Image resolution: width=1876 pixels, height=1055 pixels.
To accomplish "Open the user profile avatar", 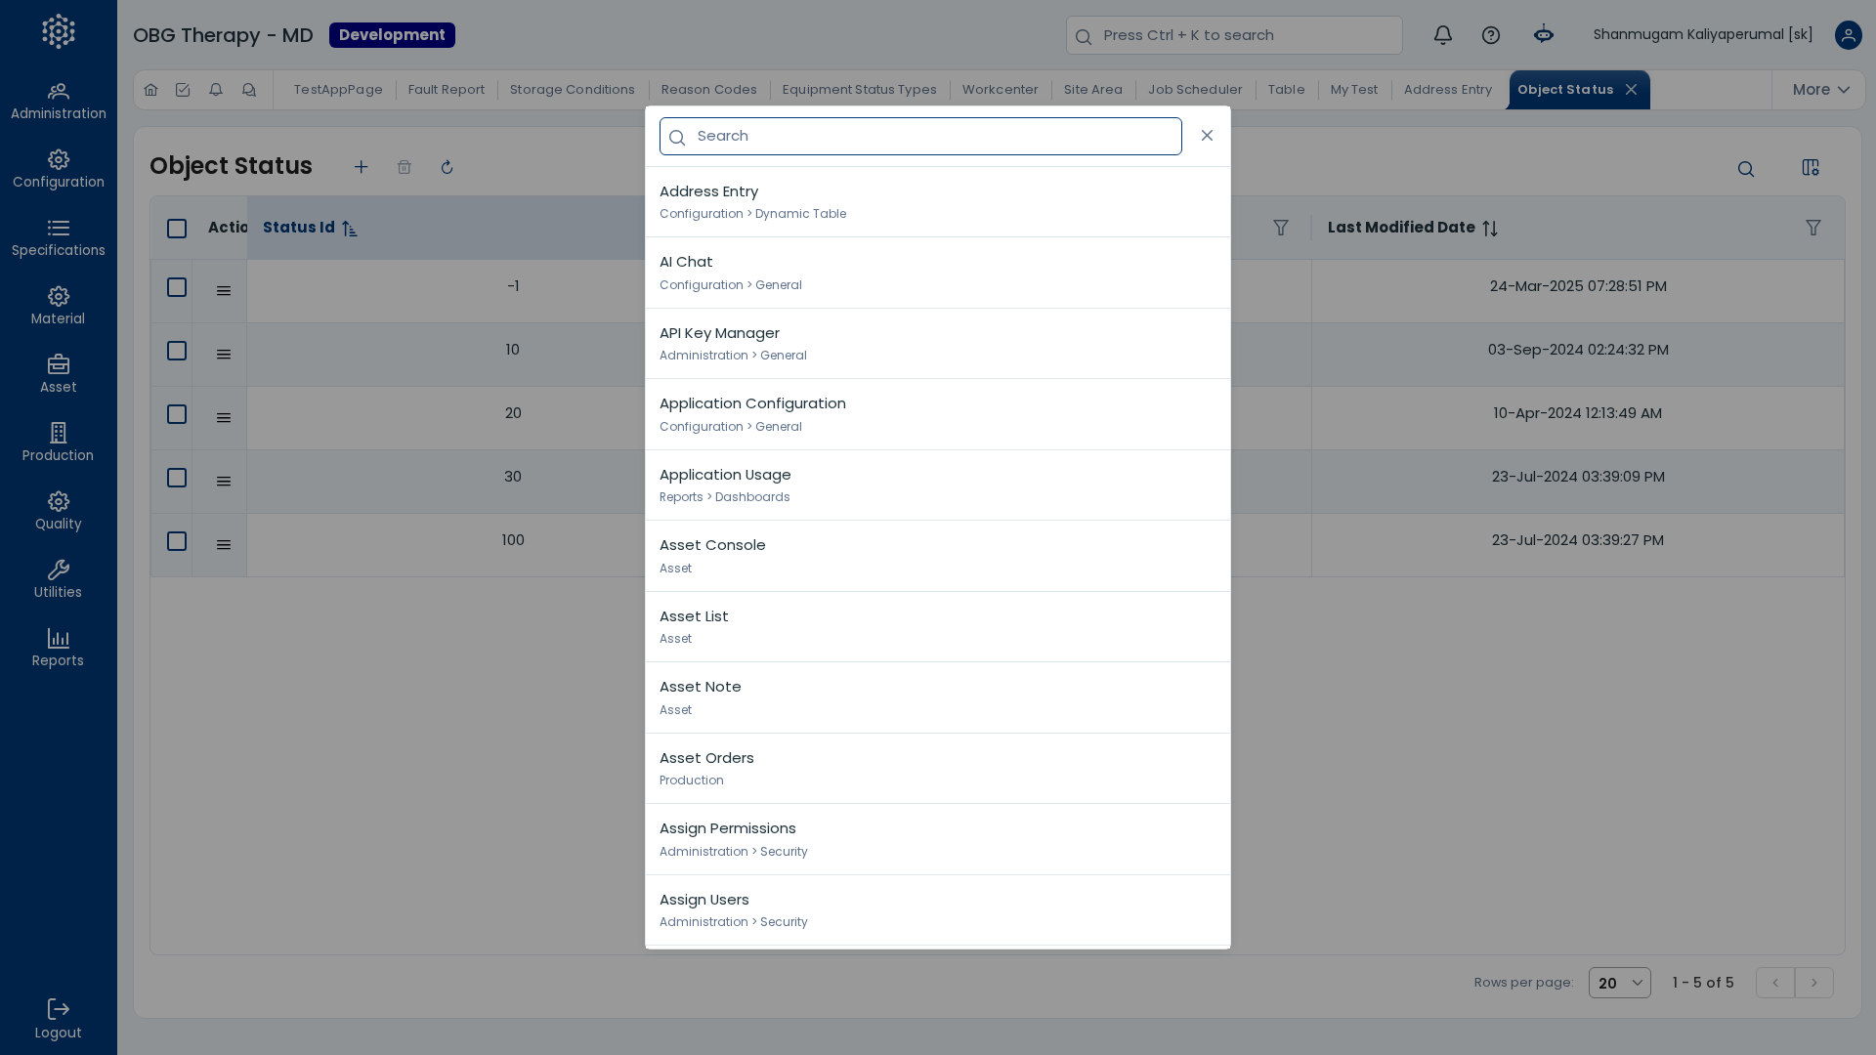I will [1849, 35].
